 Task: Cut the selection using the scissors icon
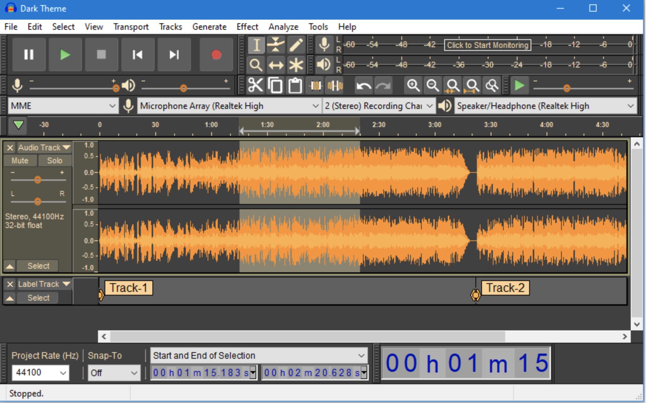[255, 86]
